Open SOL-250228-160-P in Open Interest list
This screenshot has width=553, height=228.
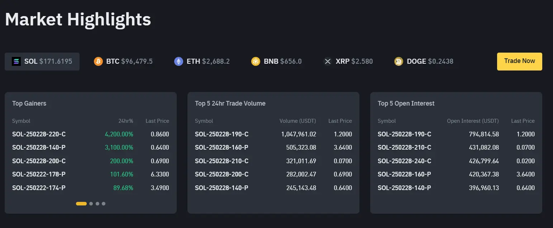404,174
